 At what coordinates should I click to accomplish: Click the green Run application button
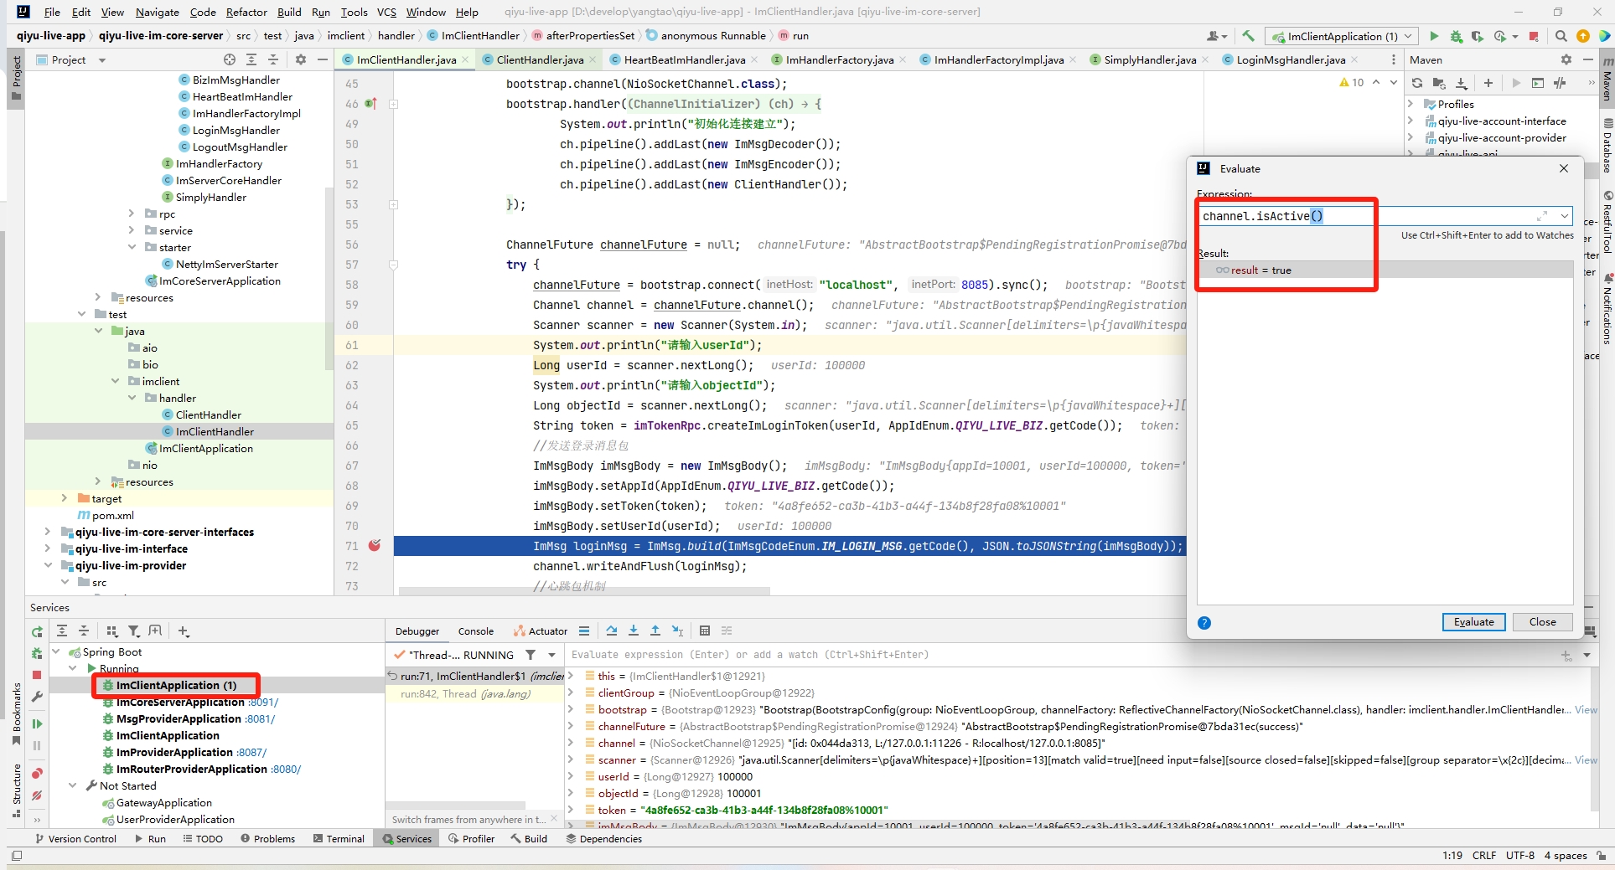tap(1434, 36)
